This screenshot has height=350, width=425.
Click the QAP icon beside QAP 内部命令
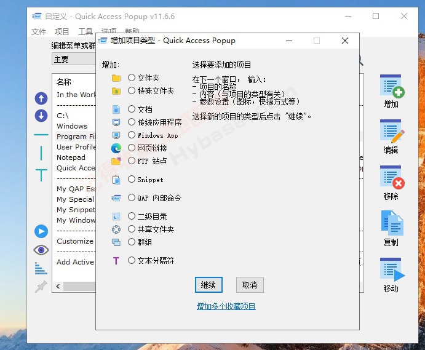coord(116,198)
